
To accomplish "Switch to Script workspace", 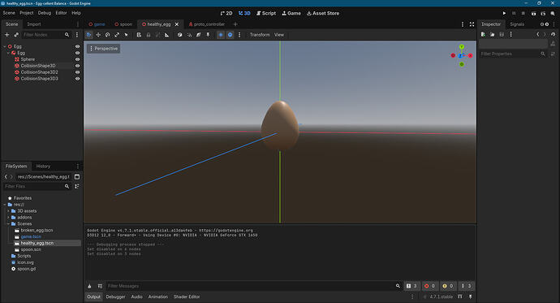I will [x=266, y=13].
